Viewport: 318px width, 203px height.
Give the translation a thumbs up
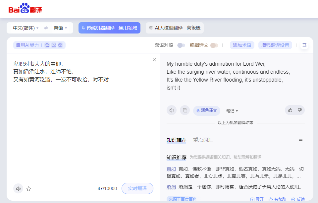tap(290, 110)
